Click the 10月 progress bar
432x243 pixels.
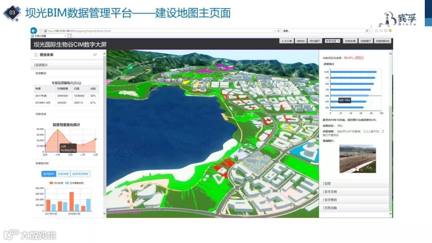pyautogui.click(x=354, y=72)
